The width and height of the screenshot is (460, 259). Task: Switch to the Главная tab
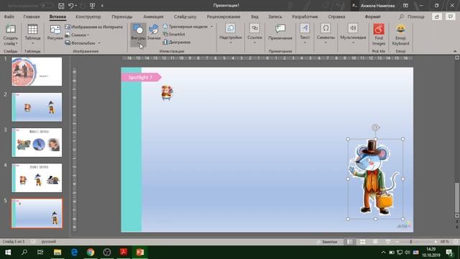32,17
